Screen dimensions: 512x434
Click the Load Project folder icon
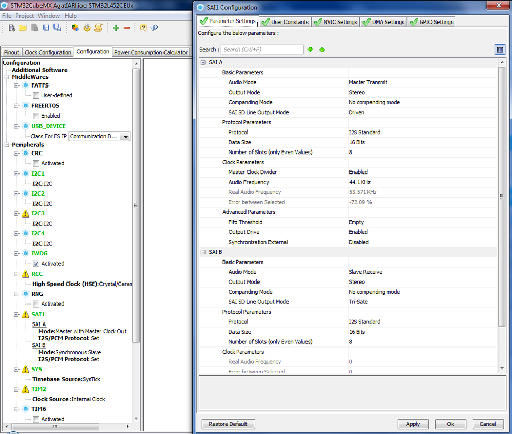pyautogui.click(x=23, y=28)
